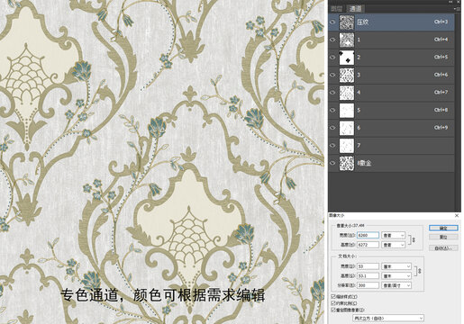464x324 pixels.
Task: Hide channel 1 using its eye icon
Action: click(x=332, y=40)
